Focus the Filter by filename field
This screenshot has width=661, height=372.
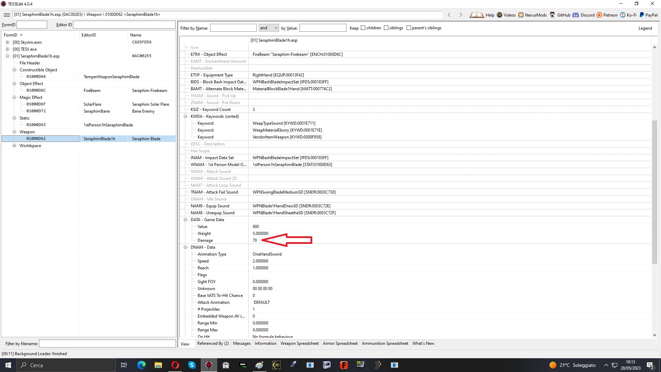(107, 344)
